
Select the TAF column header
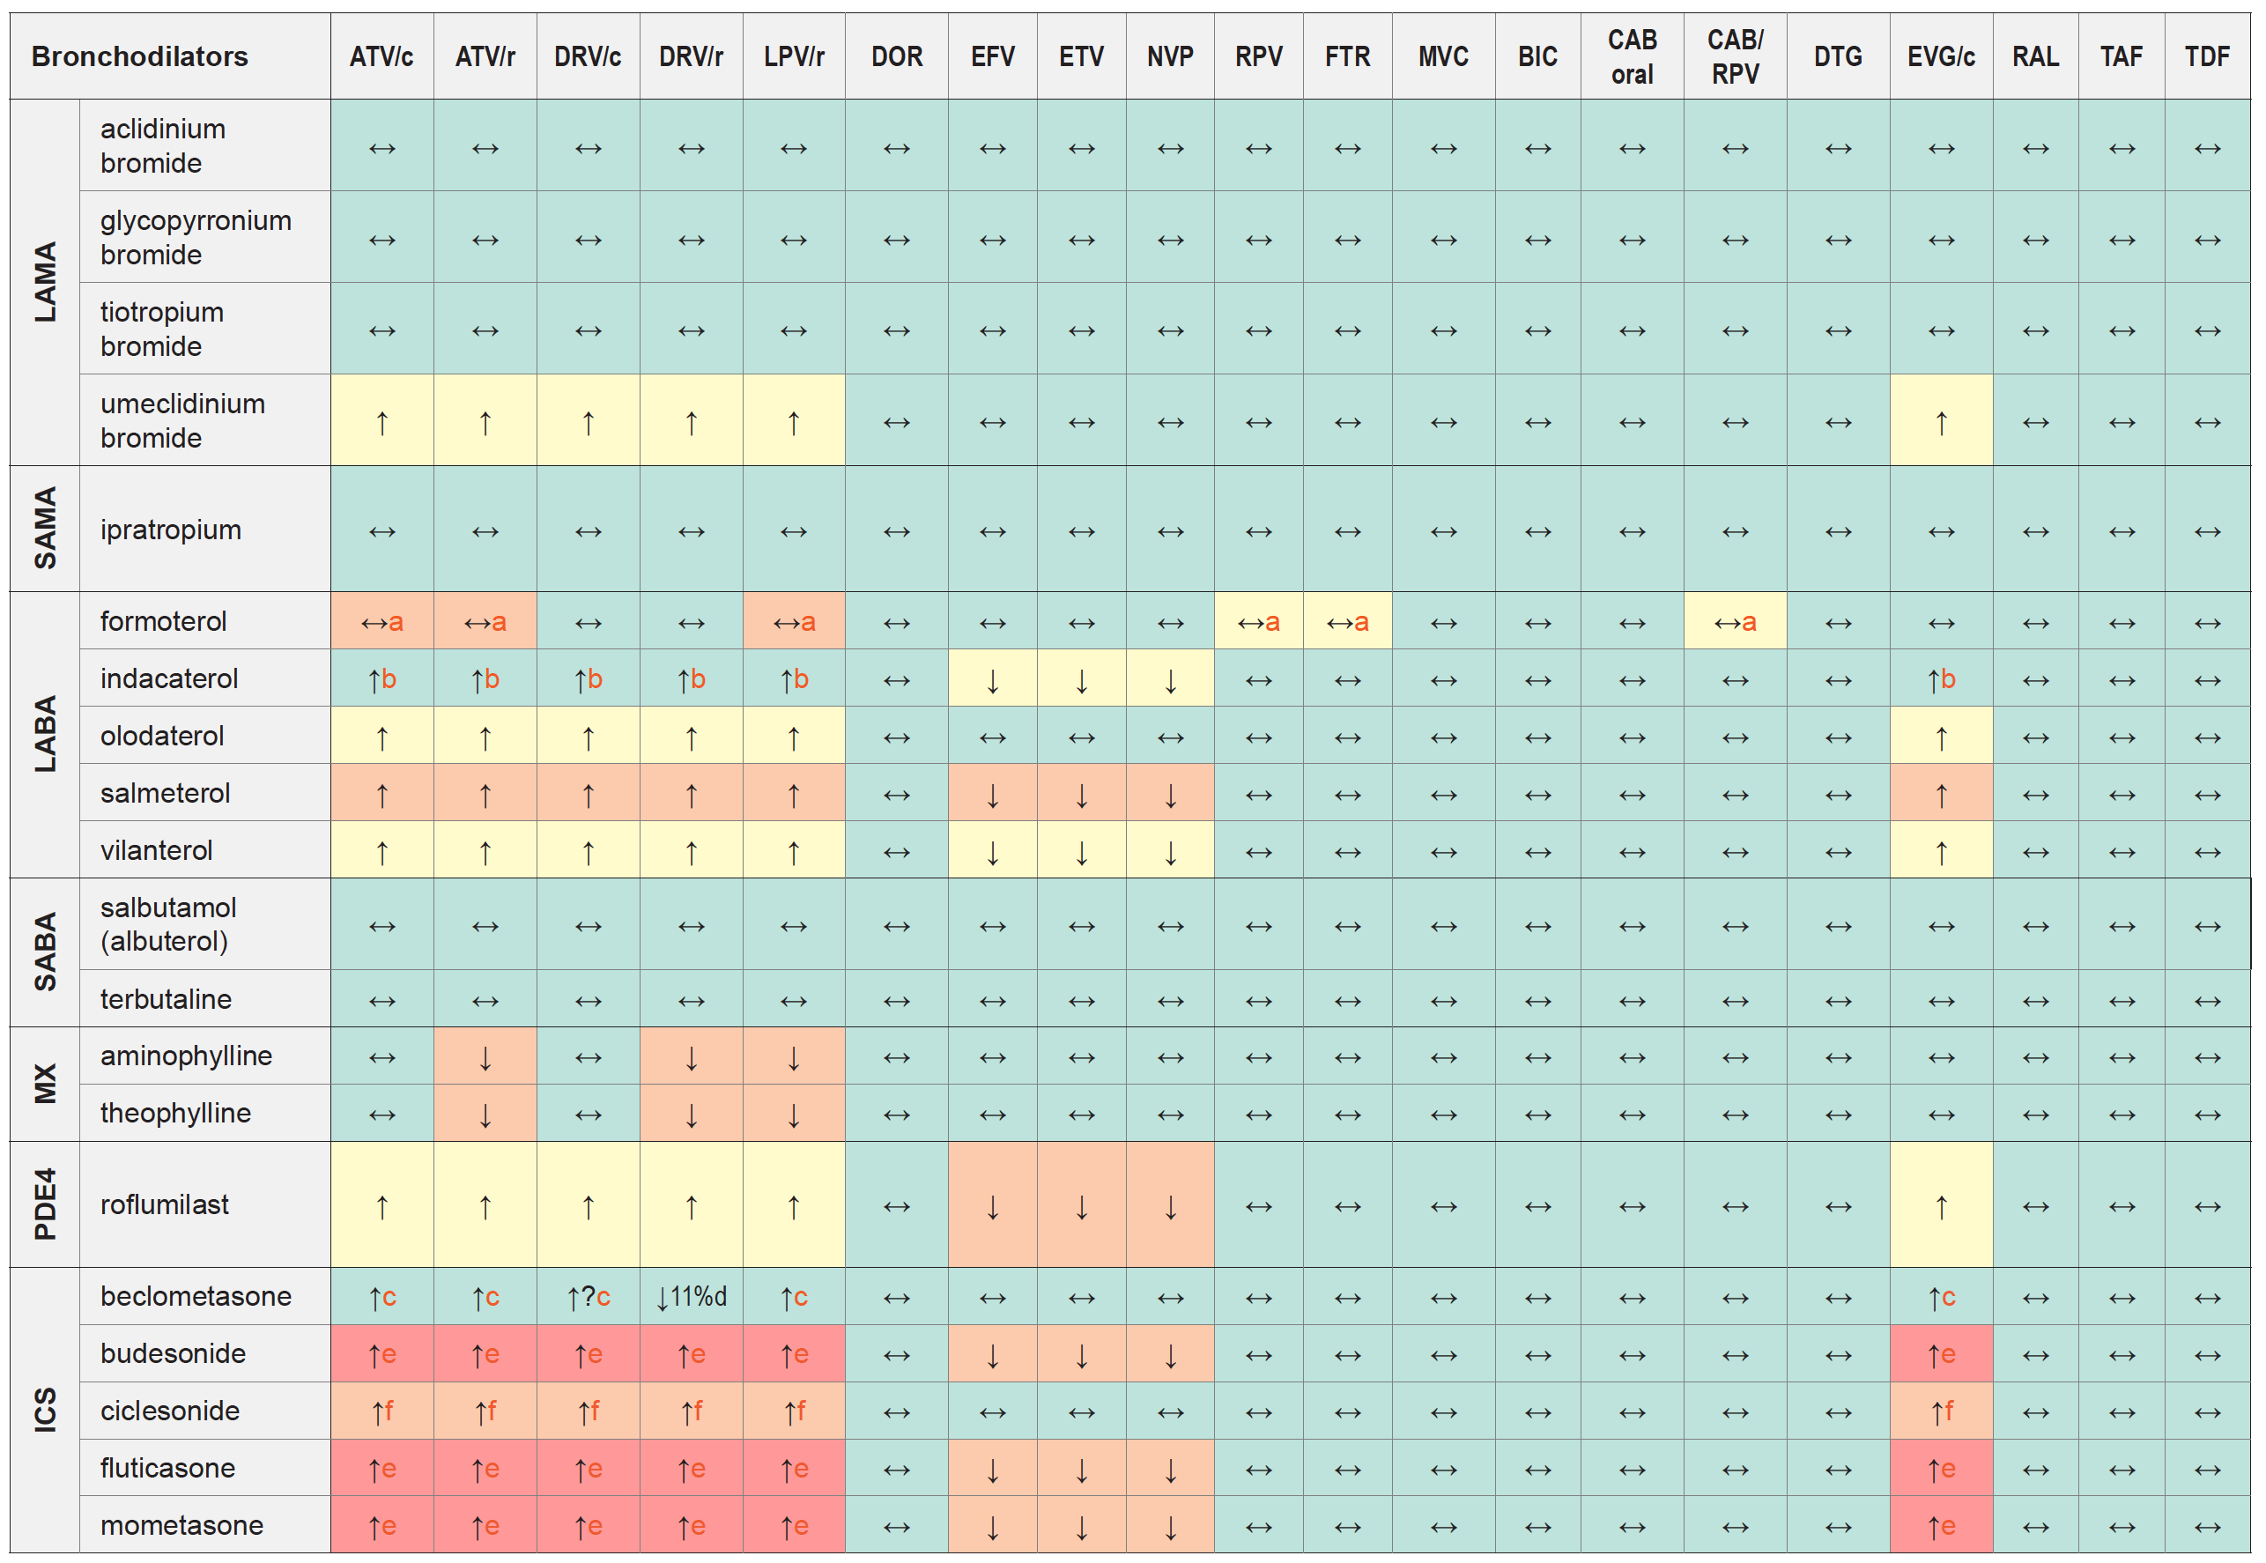coord(2121,56)
